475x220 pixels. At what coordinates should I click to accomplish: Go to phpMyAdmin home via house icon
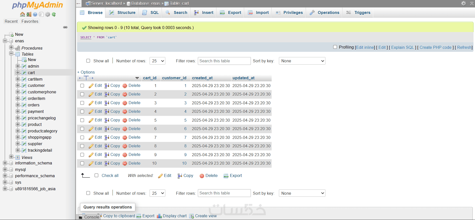tap(23, 14)
